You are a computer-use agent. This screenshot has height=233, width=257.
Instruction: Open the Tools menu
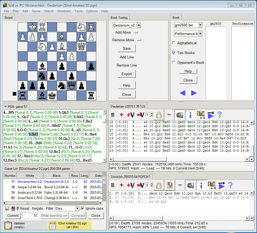(x=78, y=11)
